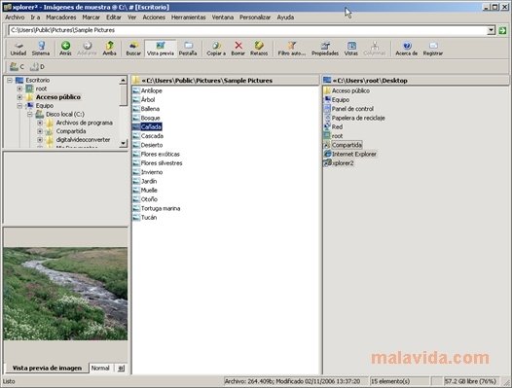Open the Editar menu
The image size is (512, 388).
[114, 18]
